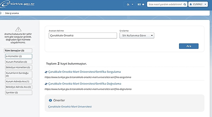This screenshot has width=212, height=117.
Task: Open the 'Sertifika Sorgulama' result link
Action: click(x=84, y=72)
